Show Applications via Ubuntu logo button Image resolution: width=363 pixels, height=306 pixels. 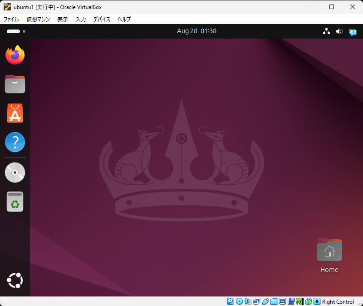click(15, 281)
